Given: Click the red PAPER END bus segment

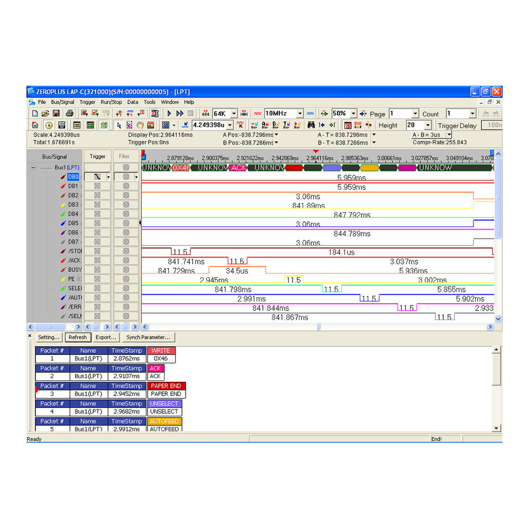Looking at the screenshot, I should [x=294, y=168].
